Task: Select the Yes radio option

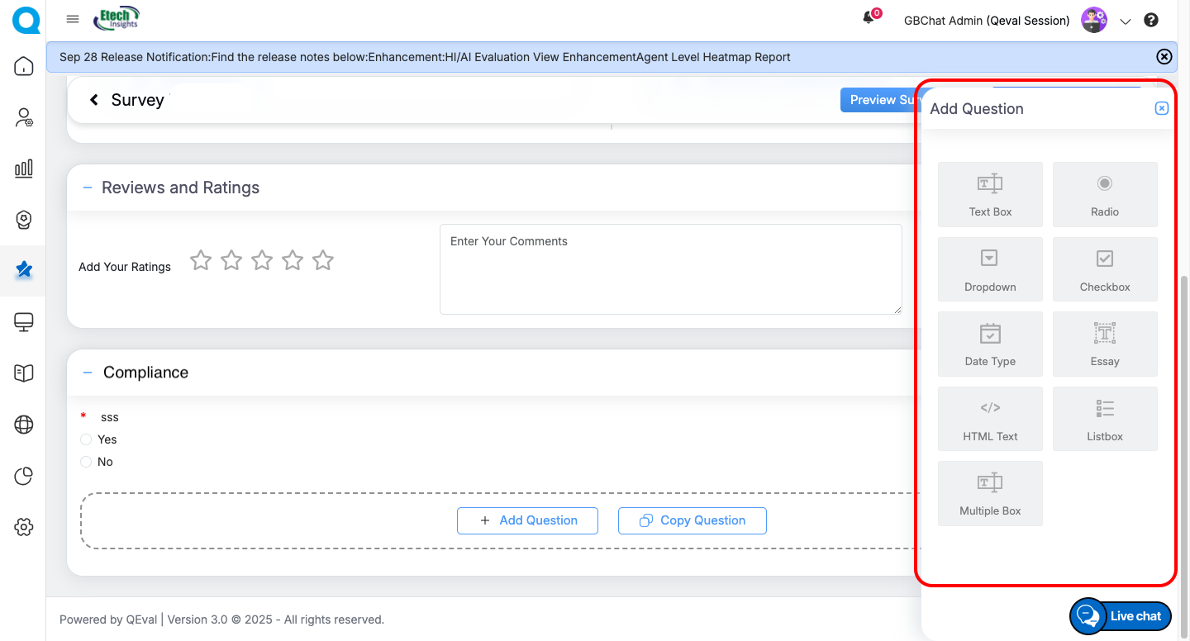Action: pos(86,439)
